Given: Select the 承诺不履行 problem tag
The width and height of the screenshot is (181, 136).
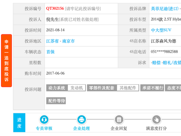Looking at the screenshot, I should point(152,88).
